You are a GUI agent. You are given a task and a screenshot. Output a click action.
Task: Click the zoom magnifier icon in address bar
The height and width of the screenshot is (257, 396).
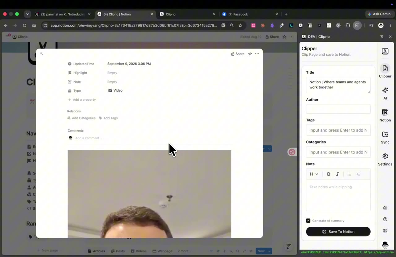[x=232, y=25]
